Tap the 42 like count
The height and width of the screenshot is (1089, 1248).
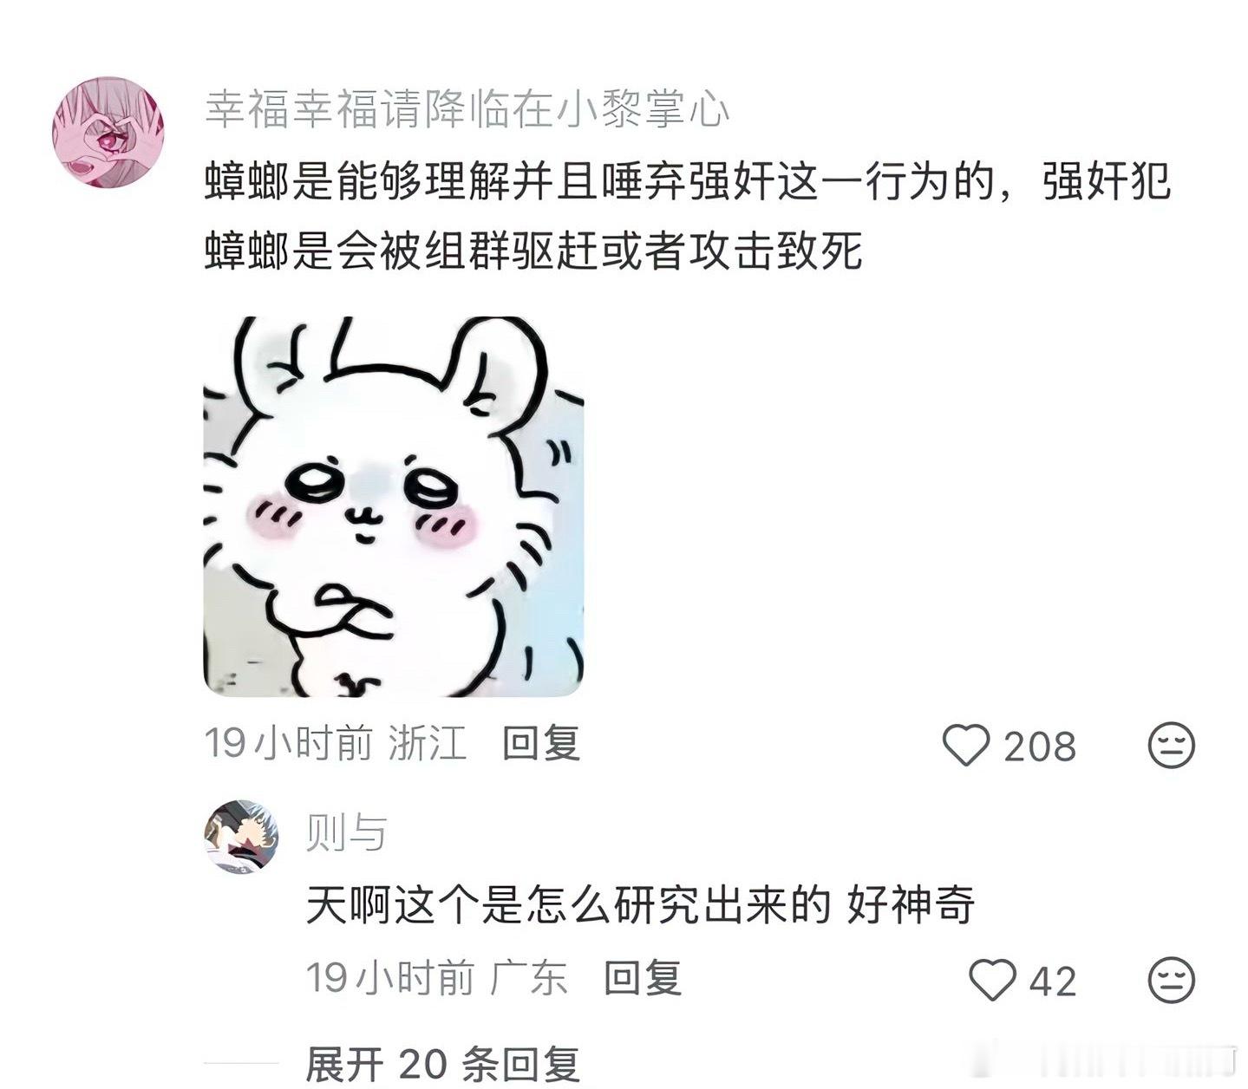1053,981
